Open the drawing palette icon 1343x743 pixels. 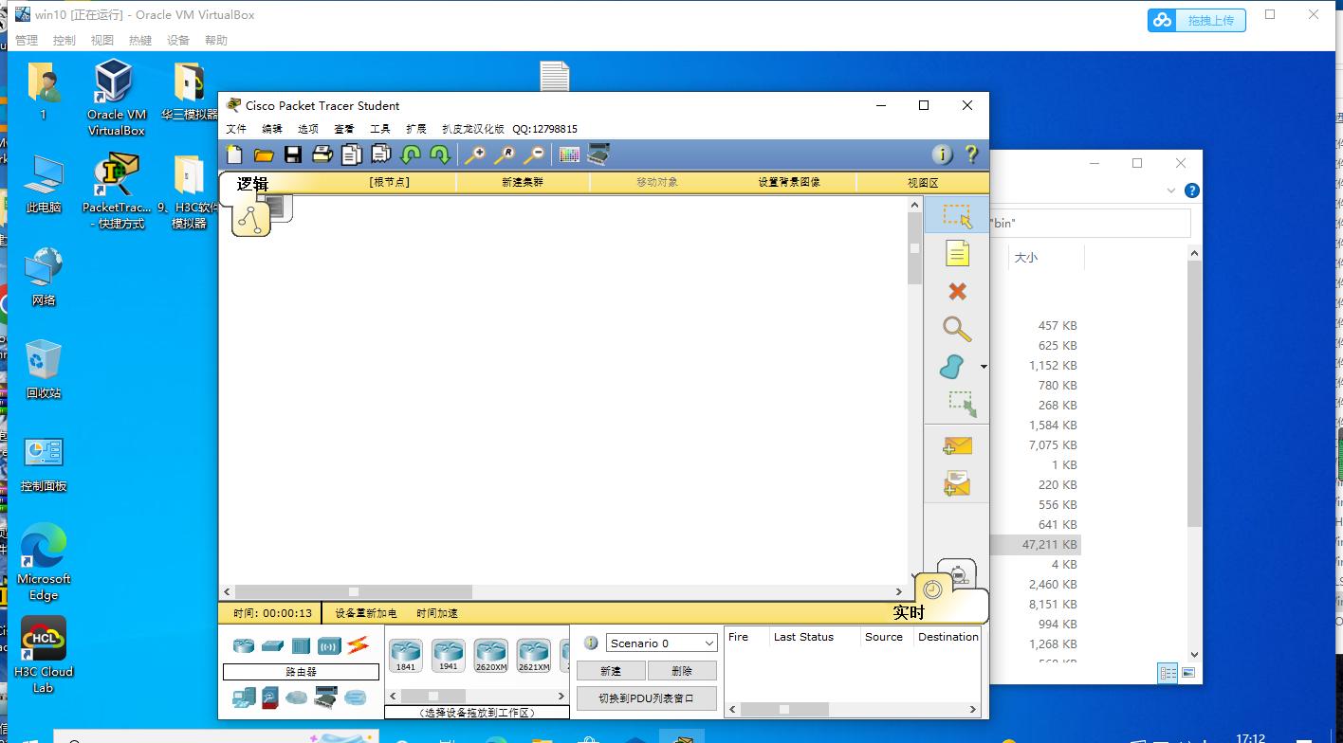pyautogui.click(x=569, y=154)
